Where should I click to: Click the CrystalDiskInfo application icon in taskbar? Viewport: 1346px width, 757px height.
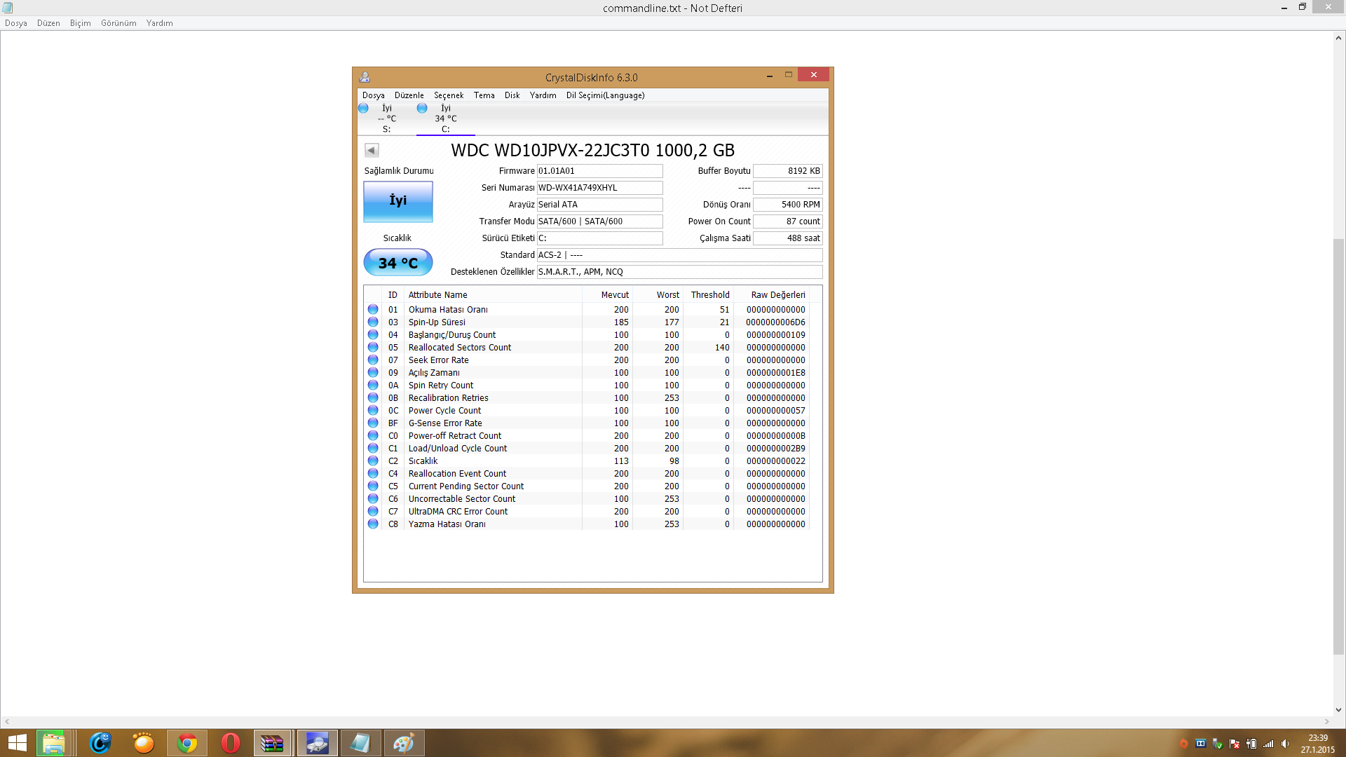317,742
